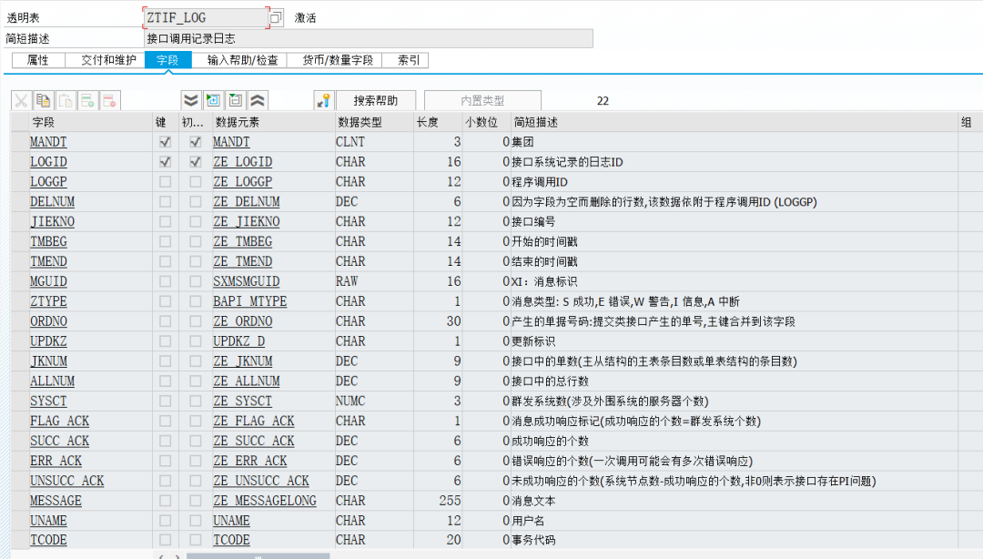Click the description 接口编号
This screenshot has width=983, height=559.
tap(533, 221)
